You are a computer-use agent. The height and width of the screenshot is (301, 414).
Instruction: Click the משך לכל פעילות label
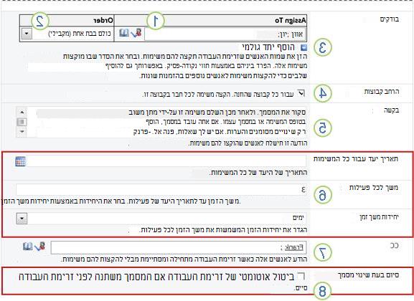pos(374,188)
